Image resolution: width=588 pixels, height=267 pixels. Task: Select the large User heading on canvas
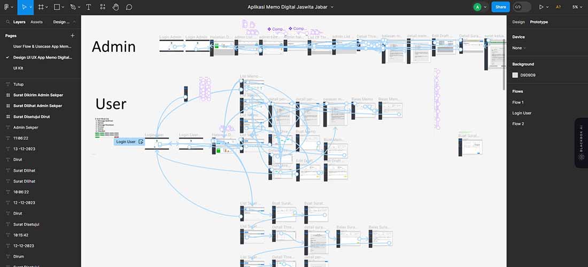coord(111,104)
